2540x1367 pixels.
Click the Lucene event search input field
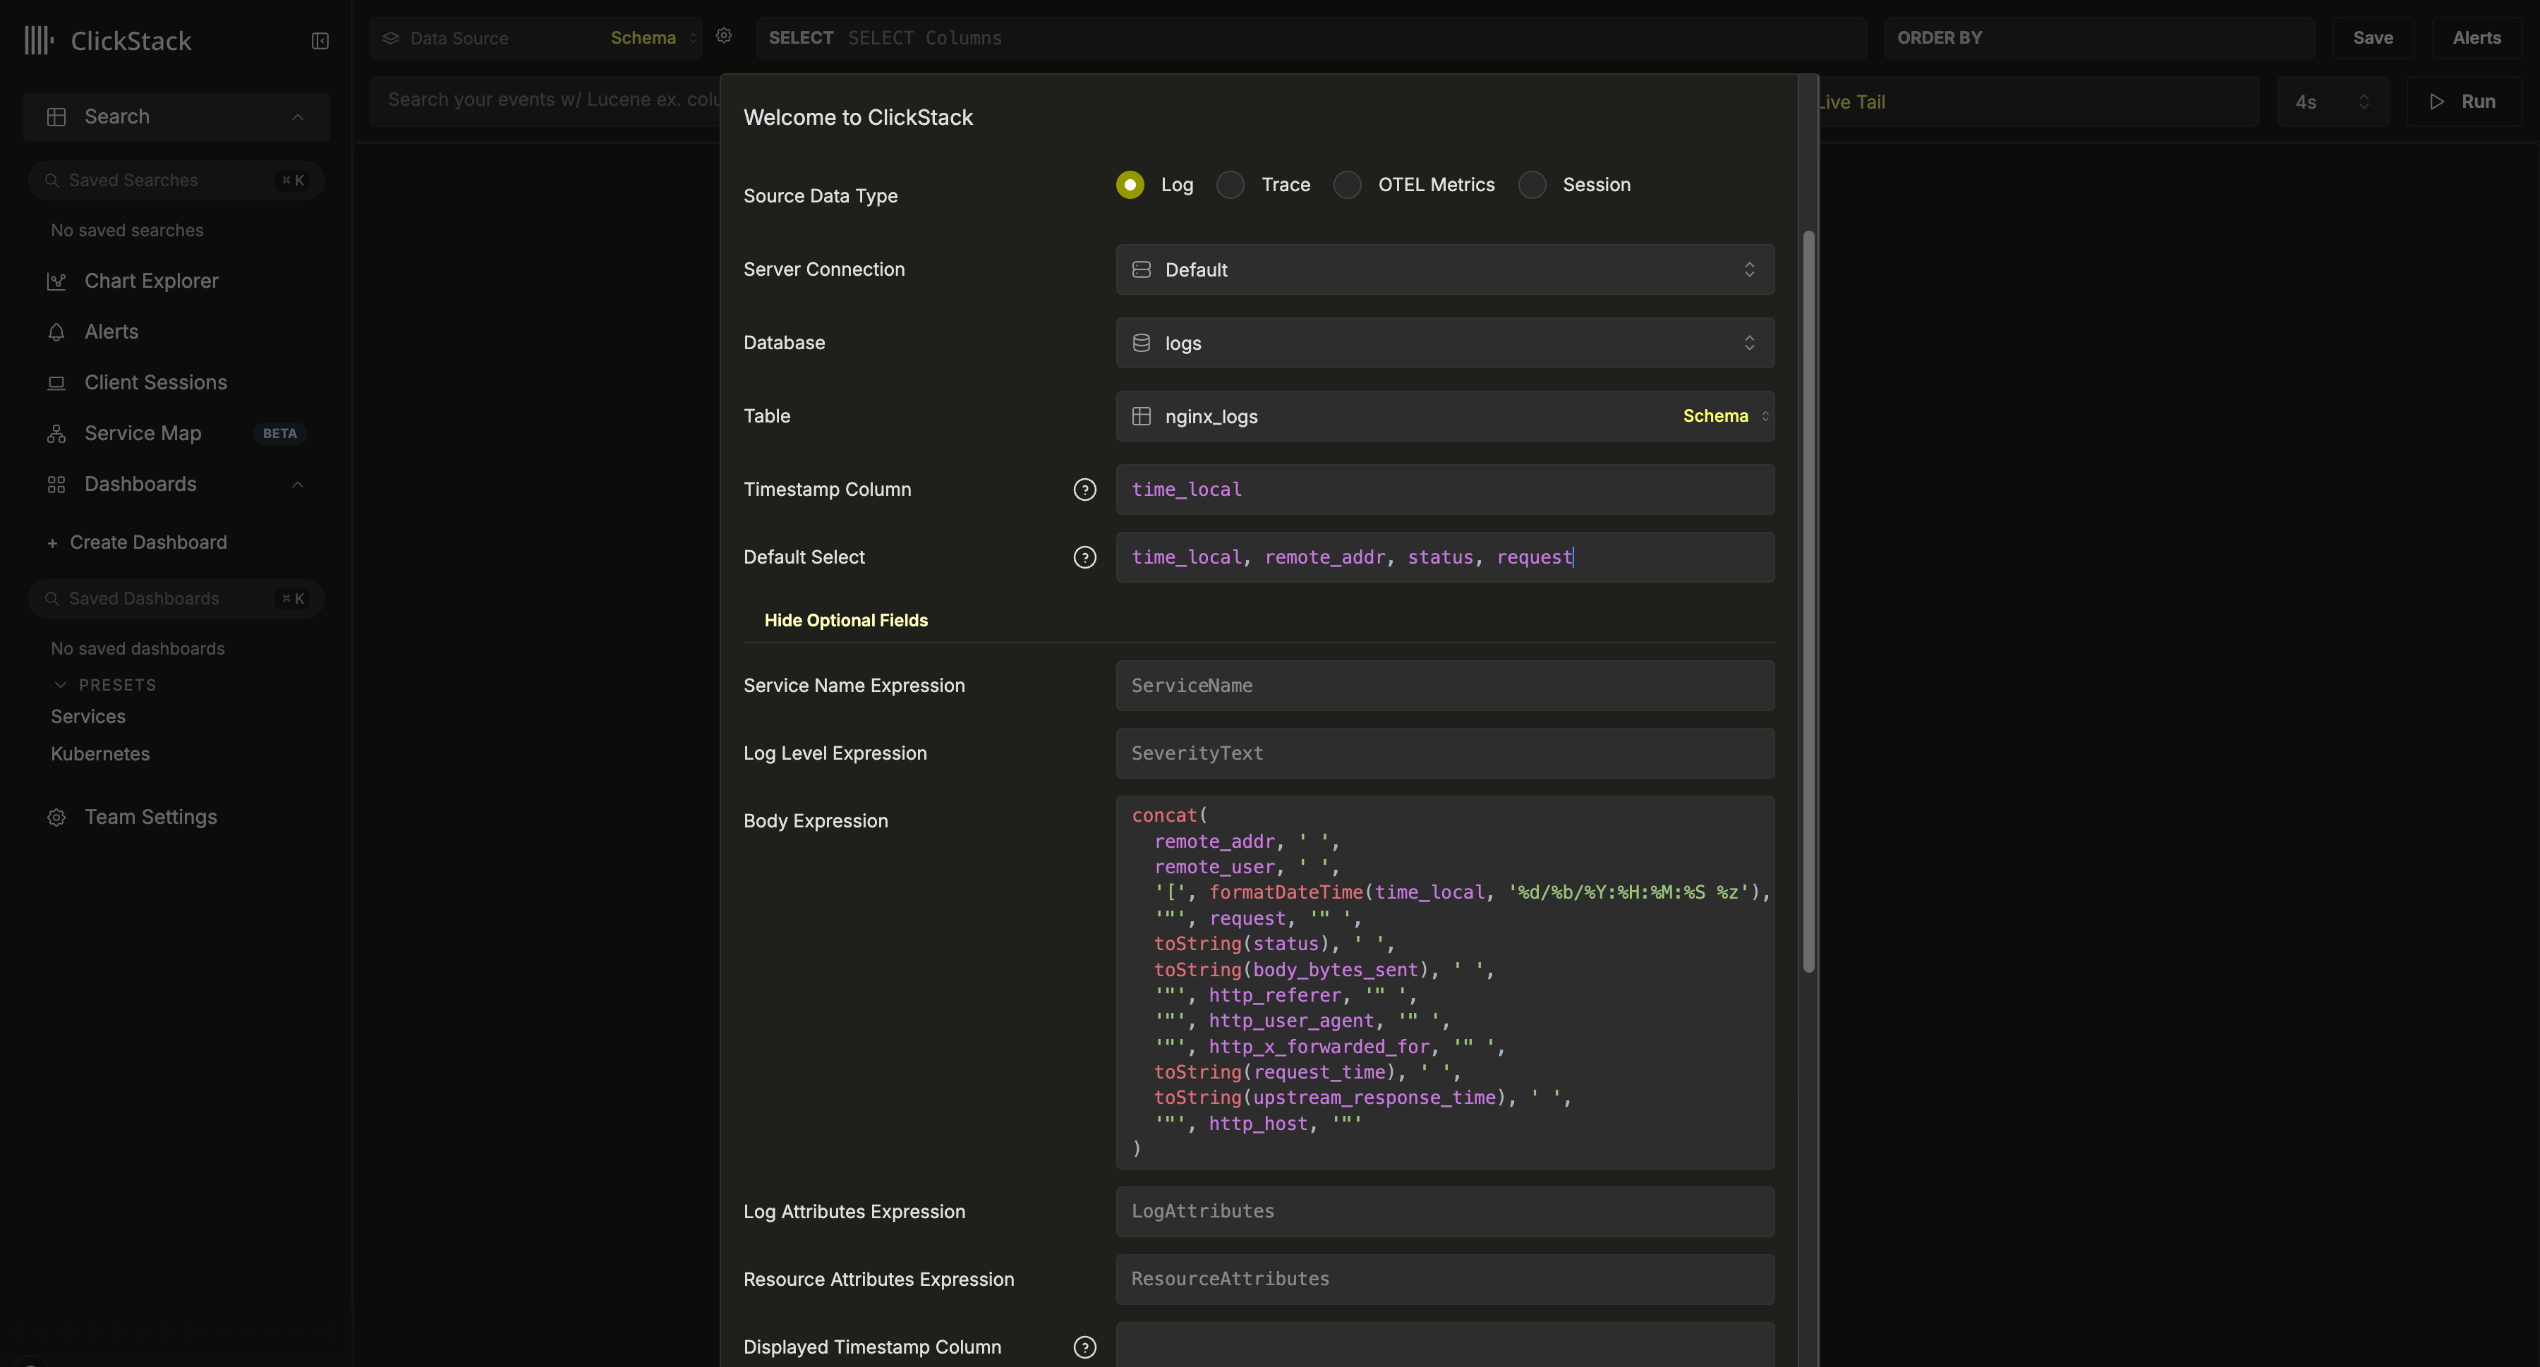[543, 99]
